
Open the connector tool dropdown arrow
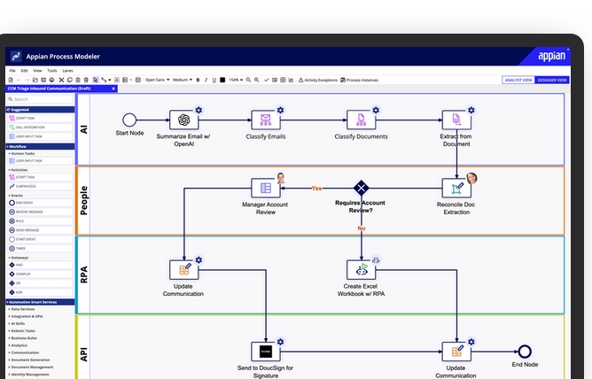coord(110,80)
